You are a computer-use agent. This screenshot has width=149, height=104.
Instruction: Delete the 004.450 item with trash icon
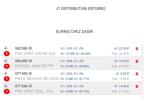pos(137,61)
